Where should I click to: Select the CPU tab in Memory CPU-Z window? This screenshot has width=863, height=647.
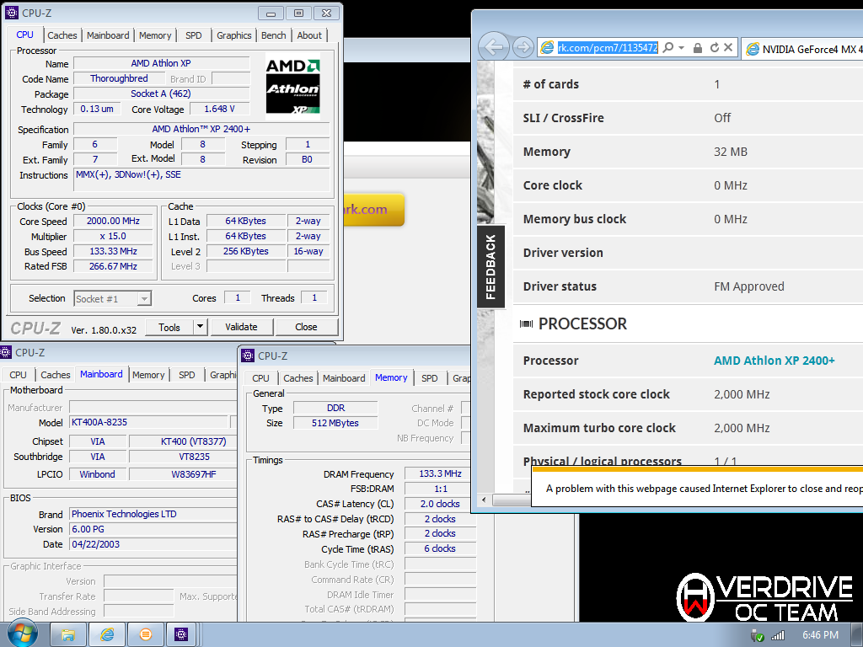(261, 378)
